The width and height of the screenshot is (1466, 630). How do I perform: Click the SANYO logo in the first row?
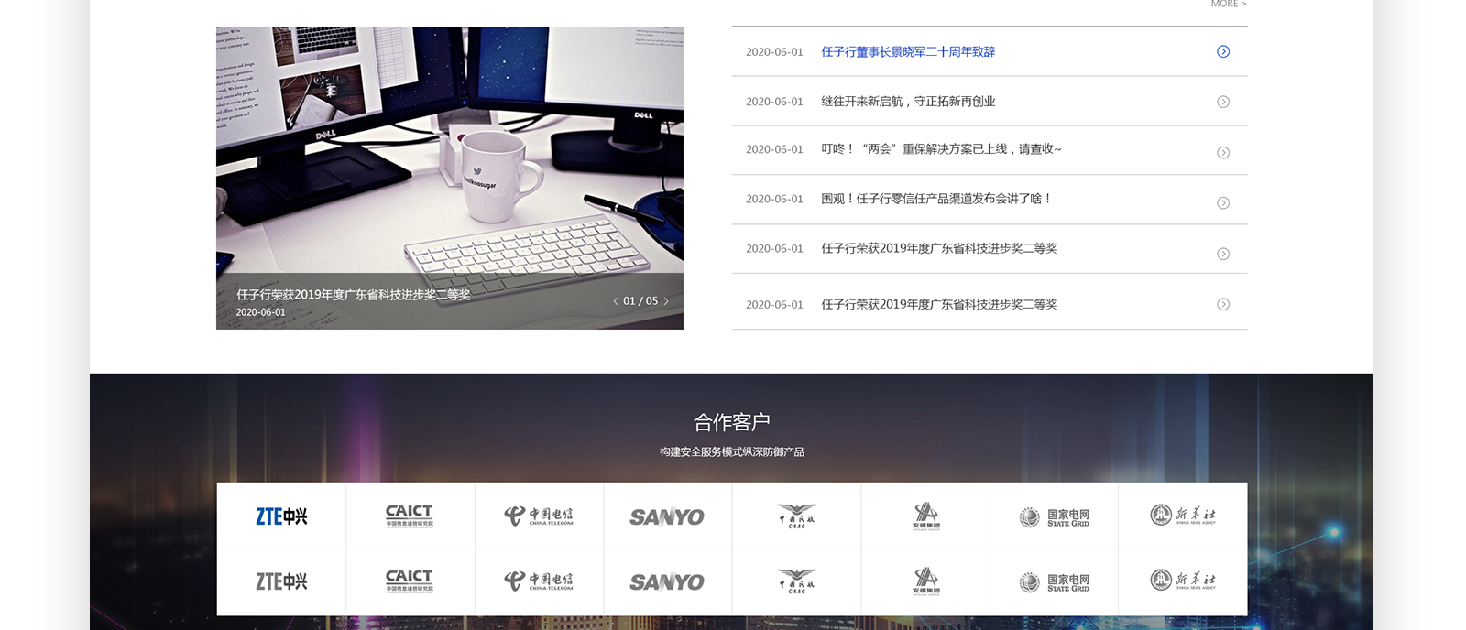point(667,517)
